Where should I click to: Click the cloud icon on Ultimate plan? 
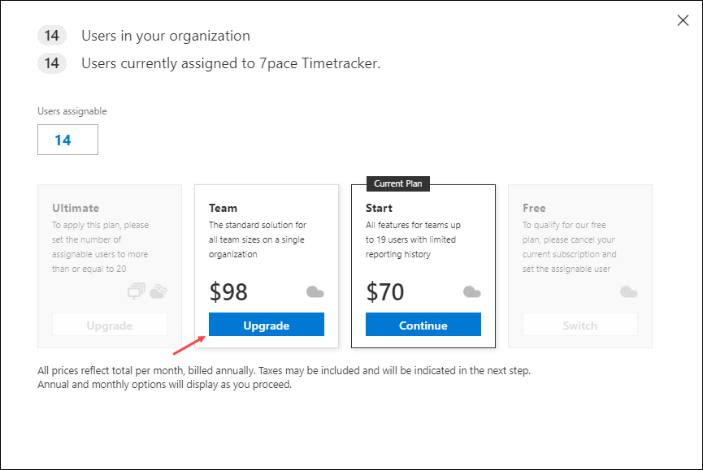pyautogui.click(x=158, y=291)
